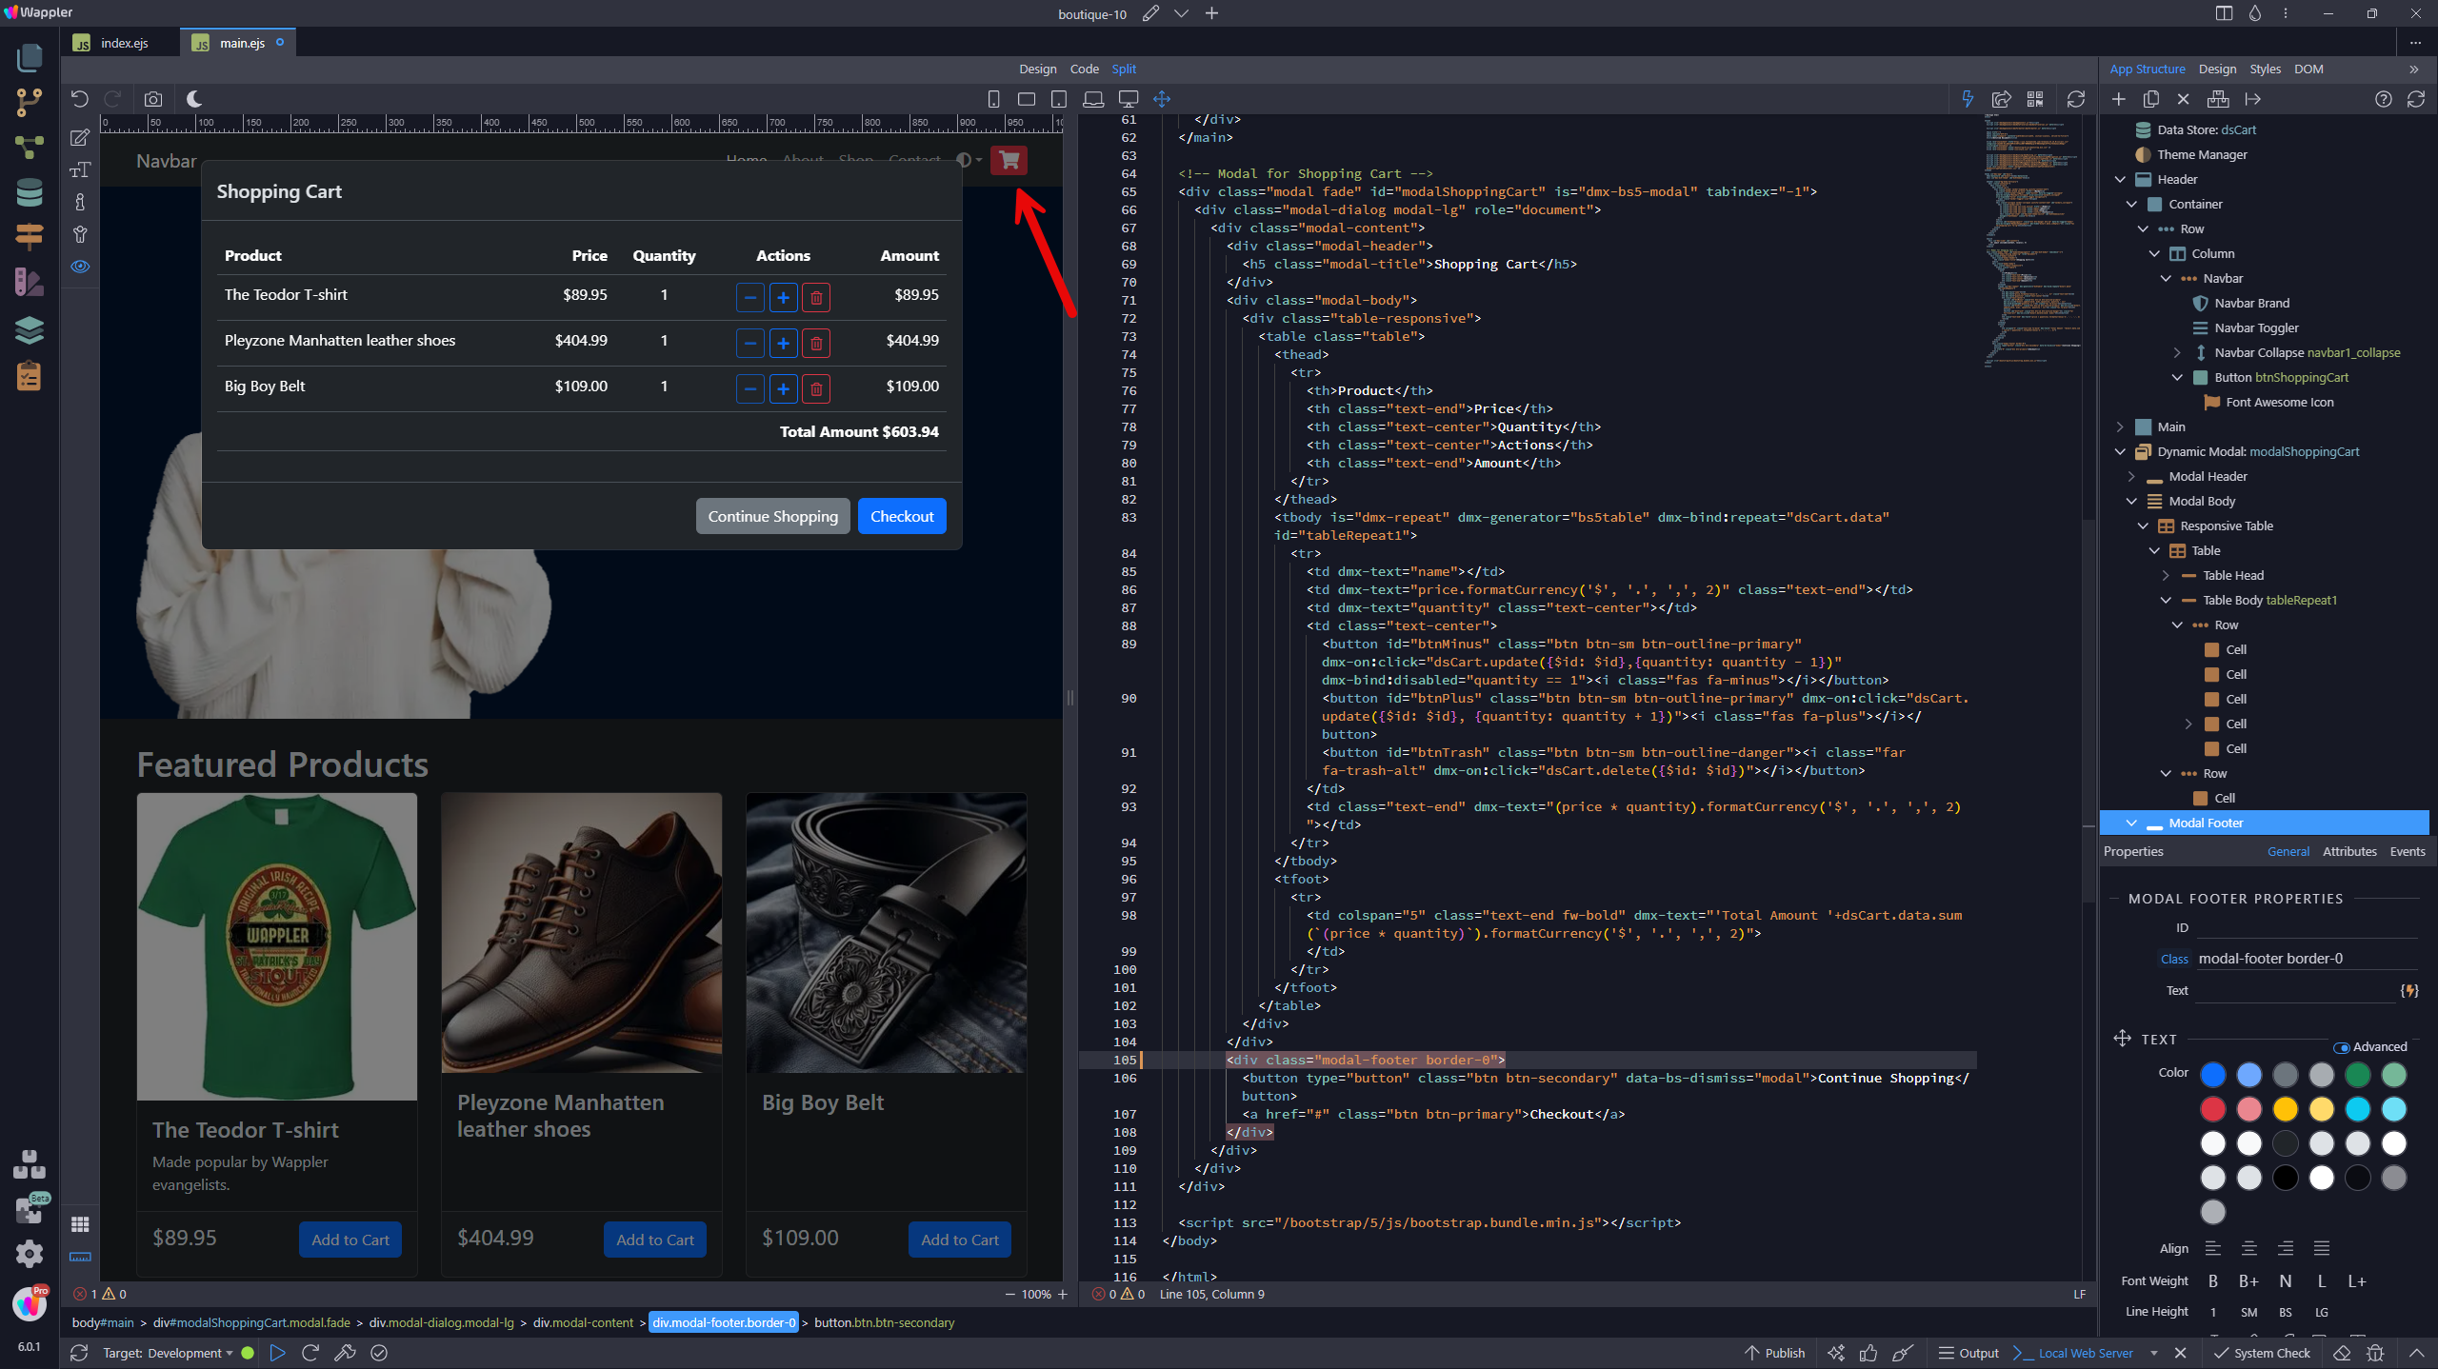Delete the selected component with the X icon

(2184, 99)
